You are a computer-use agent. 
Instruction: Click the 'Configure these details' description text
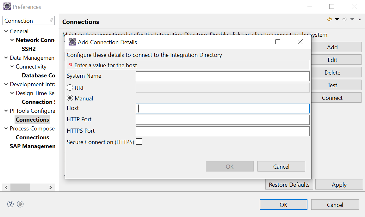144,55
